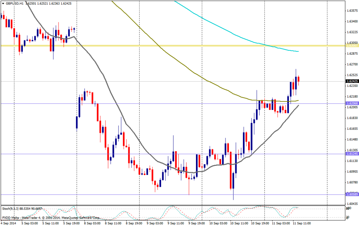Click the yellow 1.63007 price tag

(352, 45)
